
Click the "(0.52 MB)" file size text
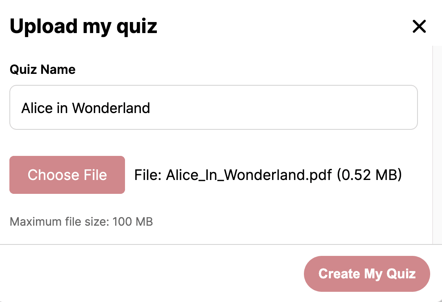(369, 175)
